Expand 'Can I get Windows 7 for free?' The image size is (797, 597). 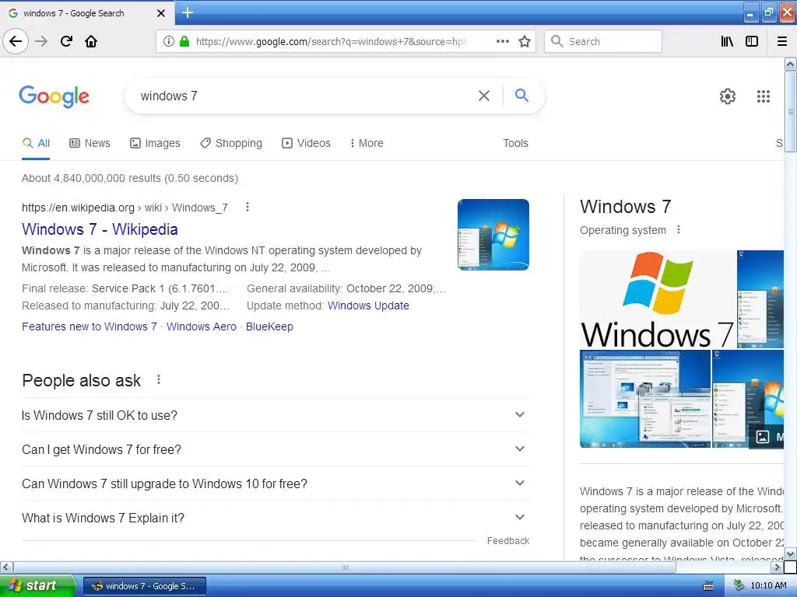coord(275,449)
